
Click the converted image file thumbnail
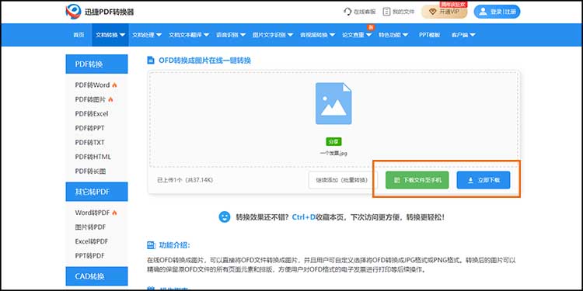point(333,103)
